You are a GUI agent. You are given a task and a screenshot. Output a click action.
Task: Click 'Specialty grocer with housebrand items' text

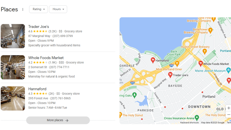point(54,45)
